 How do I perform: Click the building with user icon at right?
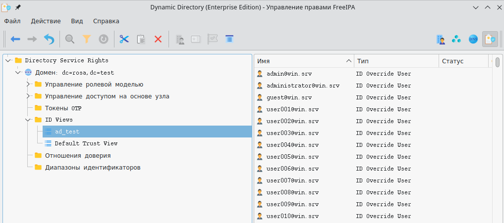tap(441, 39)
